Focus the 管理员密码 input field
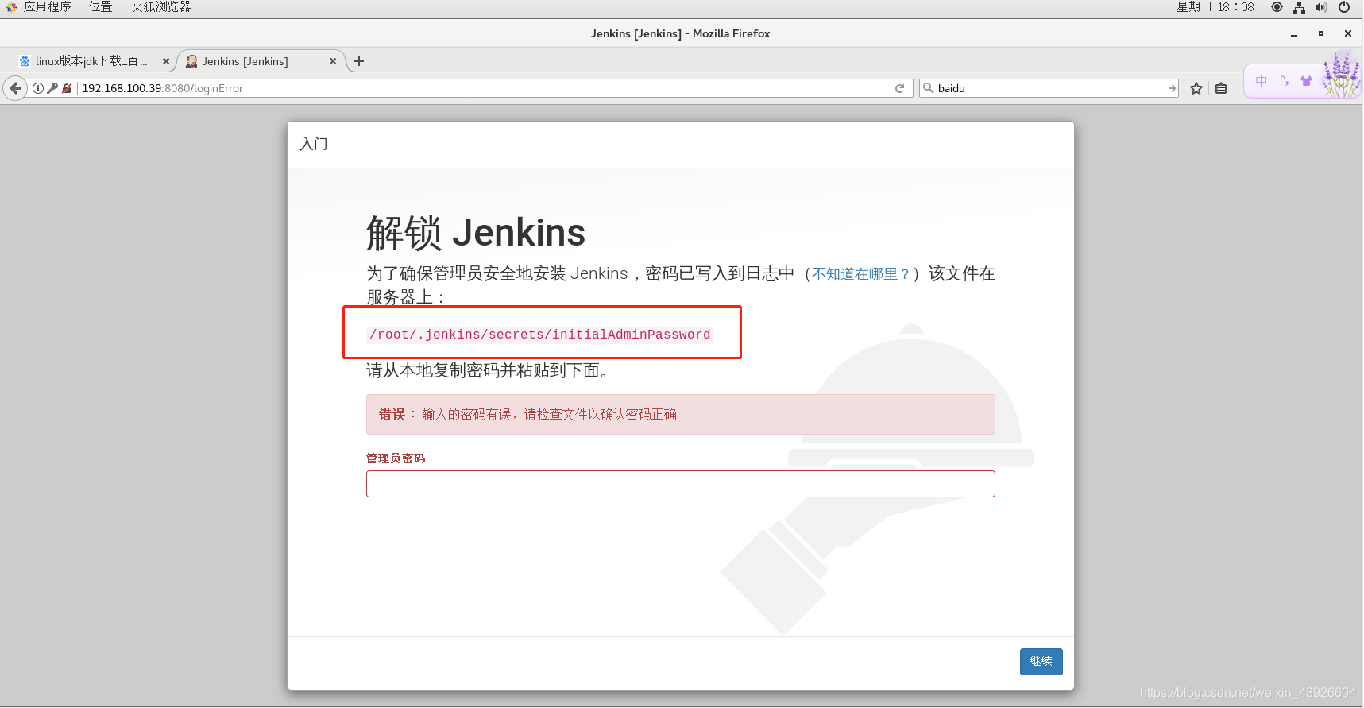Viewport: 1364px width, 708px height. [x=681, y=484]
